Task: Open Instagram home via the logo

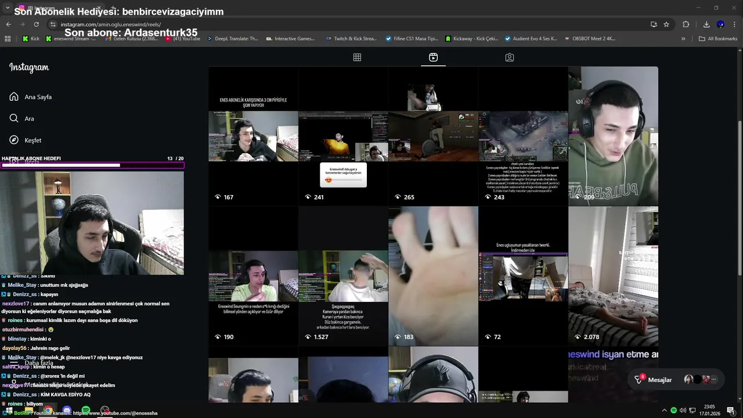Action: pyautogui.click(x=29, y=67)
